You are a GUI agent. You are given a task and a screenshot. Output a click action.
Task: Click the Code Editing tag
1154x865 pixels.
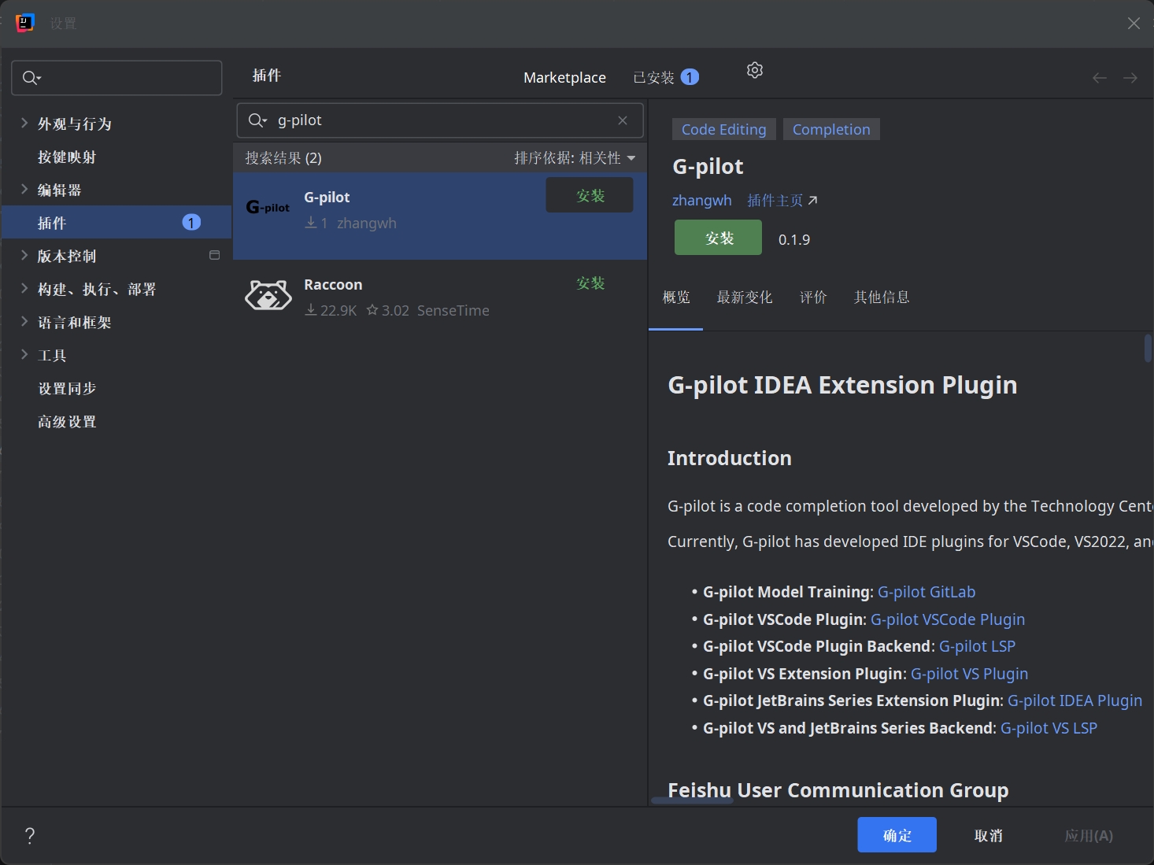tap(724, 129)
